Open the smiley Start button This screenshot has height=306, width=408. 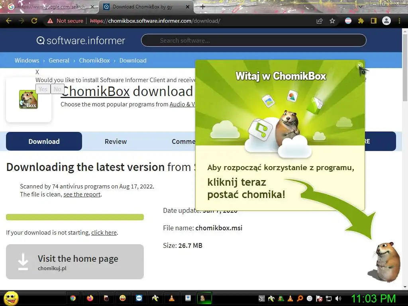pos(11,298)
